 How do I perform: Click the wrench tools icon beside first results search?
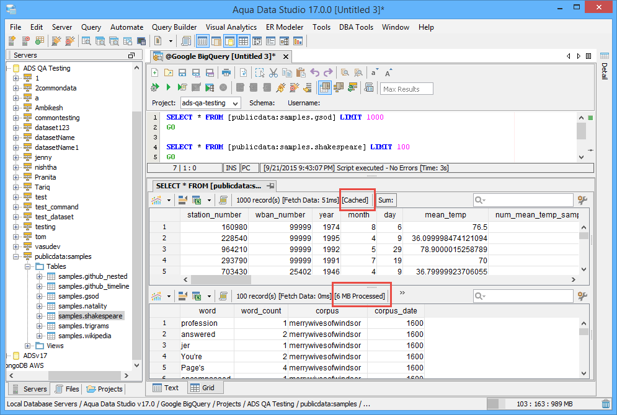click(x=583, y=200)
